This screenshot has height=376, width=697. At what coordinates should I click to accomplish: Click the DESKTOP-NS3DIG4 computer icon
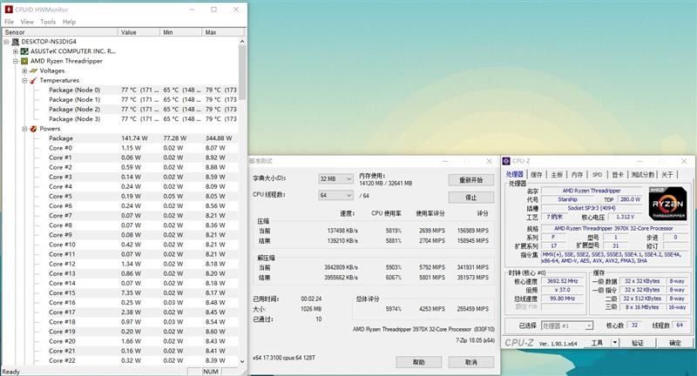click(16, 42)
